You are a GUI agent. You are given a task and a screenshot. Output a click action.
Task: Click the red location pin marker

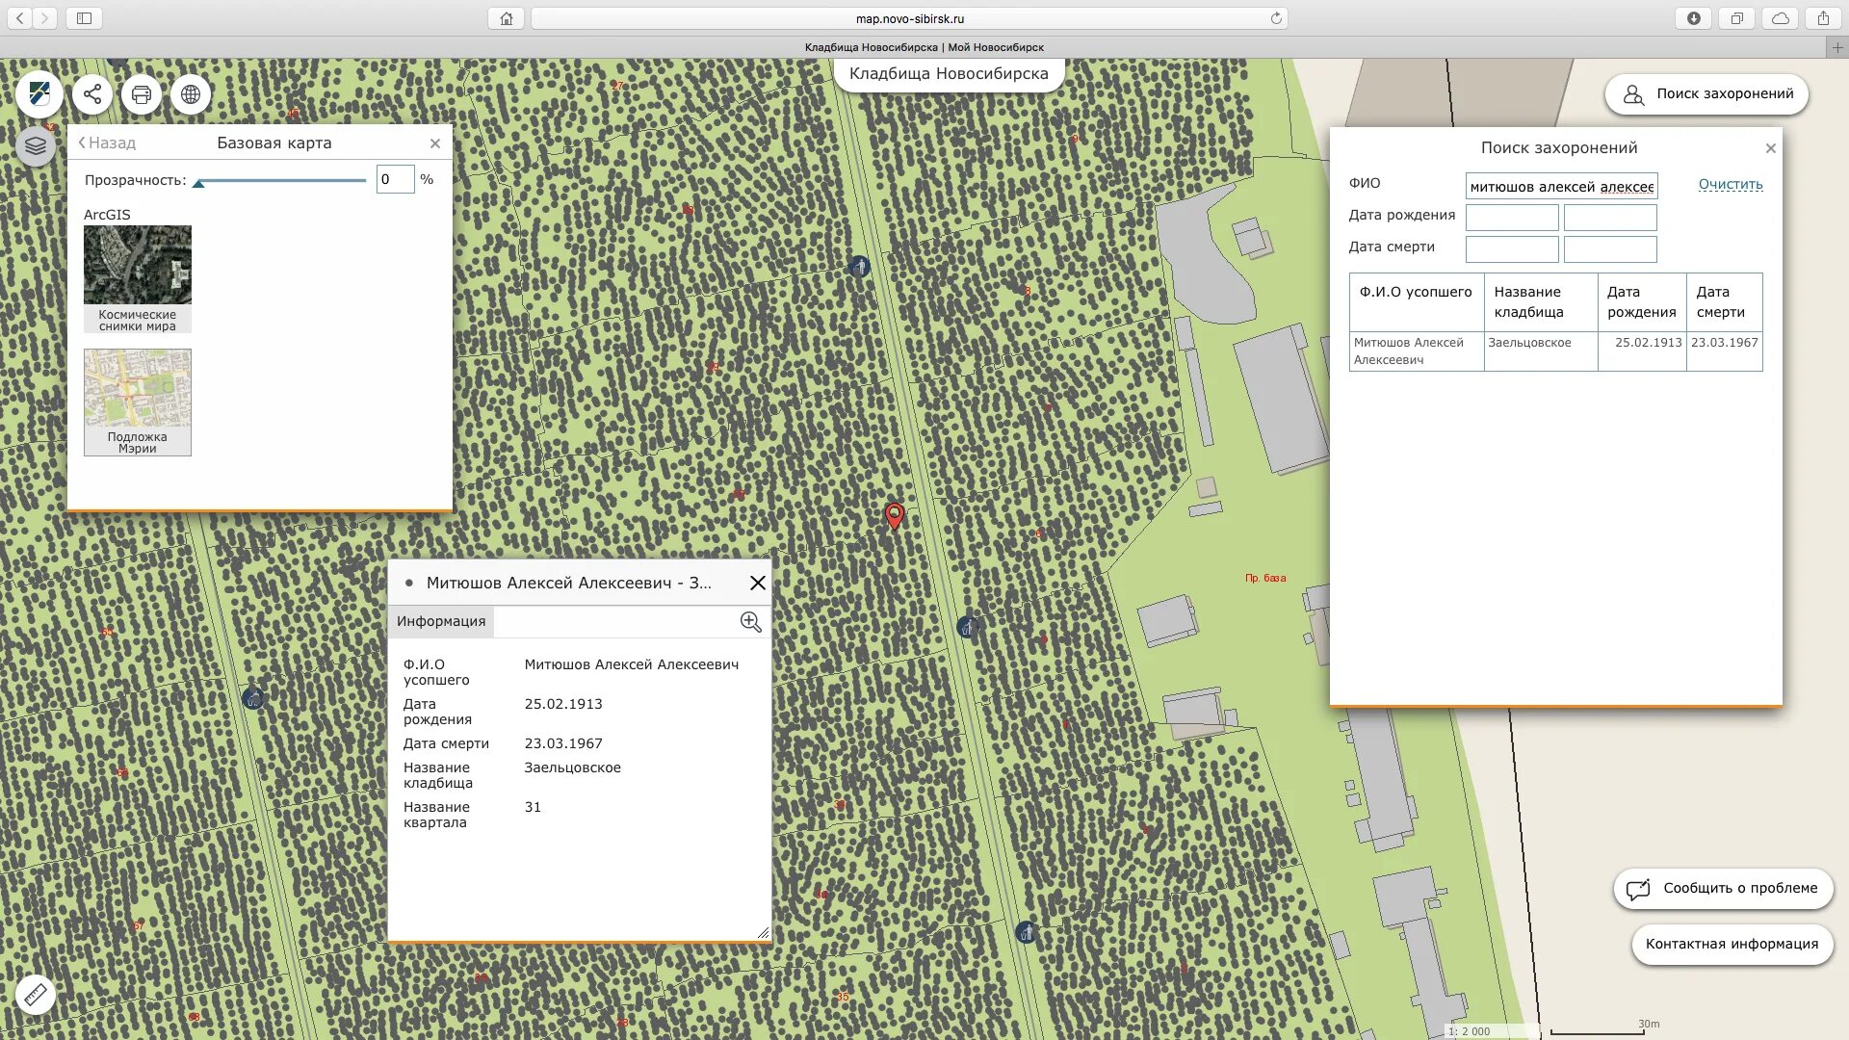click(895, 515)
